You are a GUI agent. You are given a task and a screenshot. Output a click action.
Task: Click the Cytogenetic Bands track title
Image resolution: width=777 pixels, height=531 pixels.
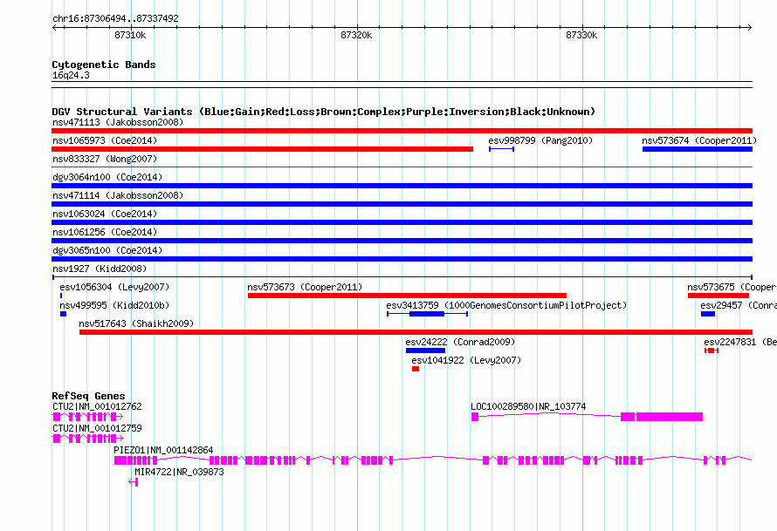pyautogui.click(x=104, y=65)
